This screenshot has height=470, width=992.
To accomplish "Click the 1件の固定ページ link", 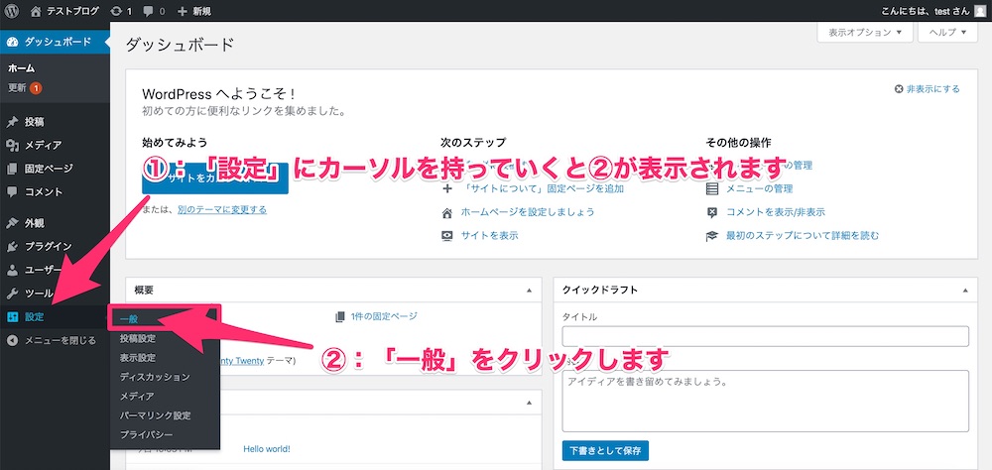I will (x=384, y=316).
